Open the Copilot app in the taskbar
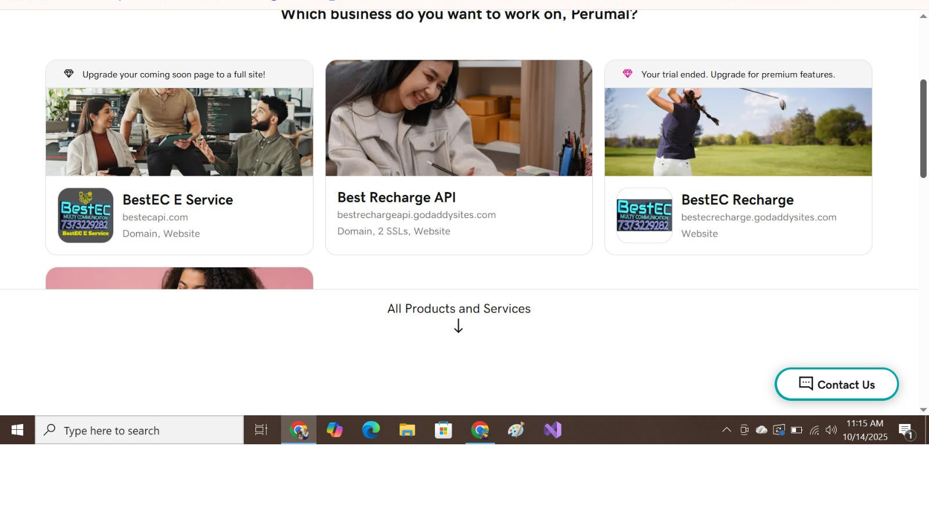 [334, 430]
